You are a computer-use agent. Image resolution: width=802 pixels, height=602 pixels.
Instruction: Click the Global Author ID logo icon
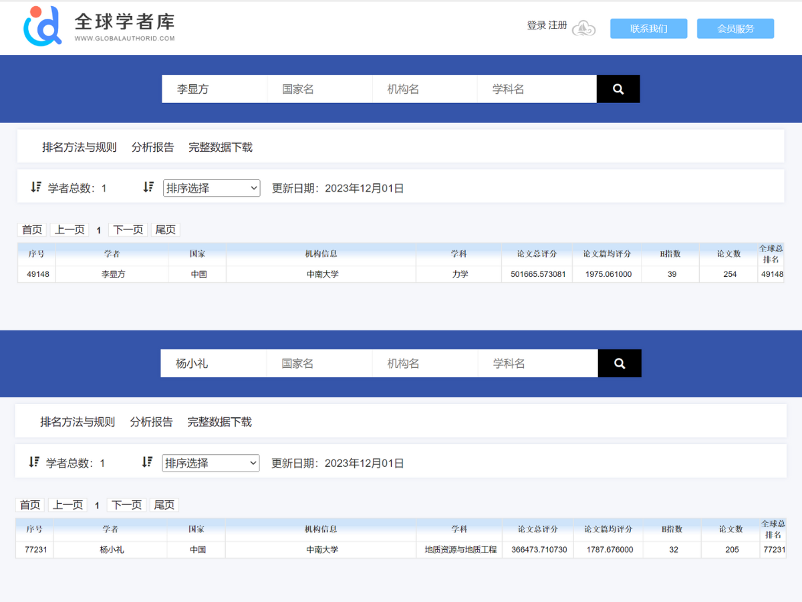tap(42, 27)
